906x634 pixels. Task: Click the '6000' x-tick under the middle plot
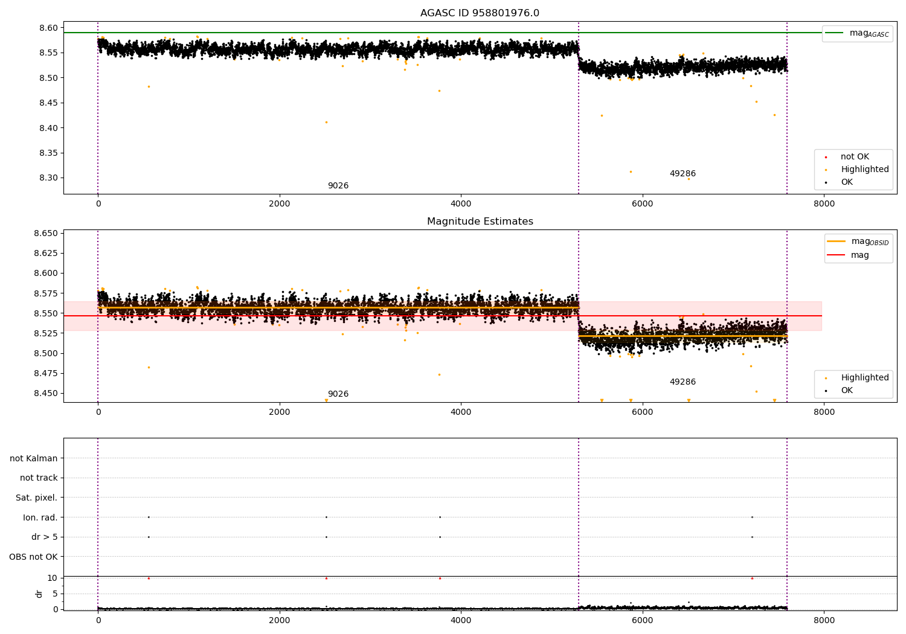[x=643, y=412]
